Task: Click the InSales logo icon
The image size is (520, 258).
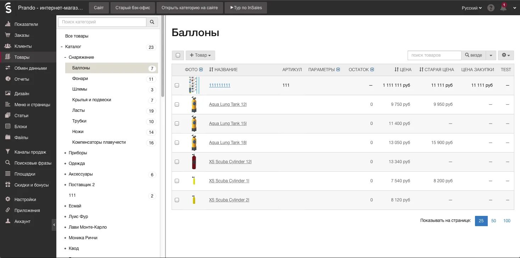Action: [8, 7]
